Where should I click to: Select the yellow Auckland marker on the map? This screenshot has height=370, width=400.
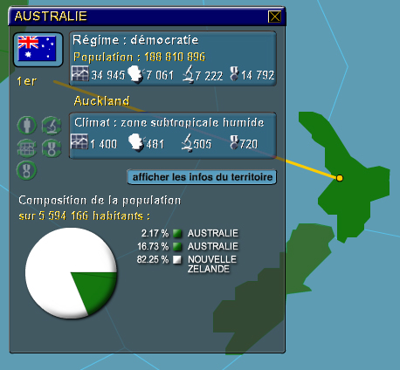(x=340, y=178)
